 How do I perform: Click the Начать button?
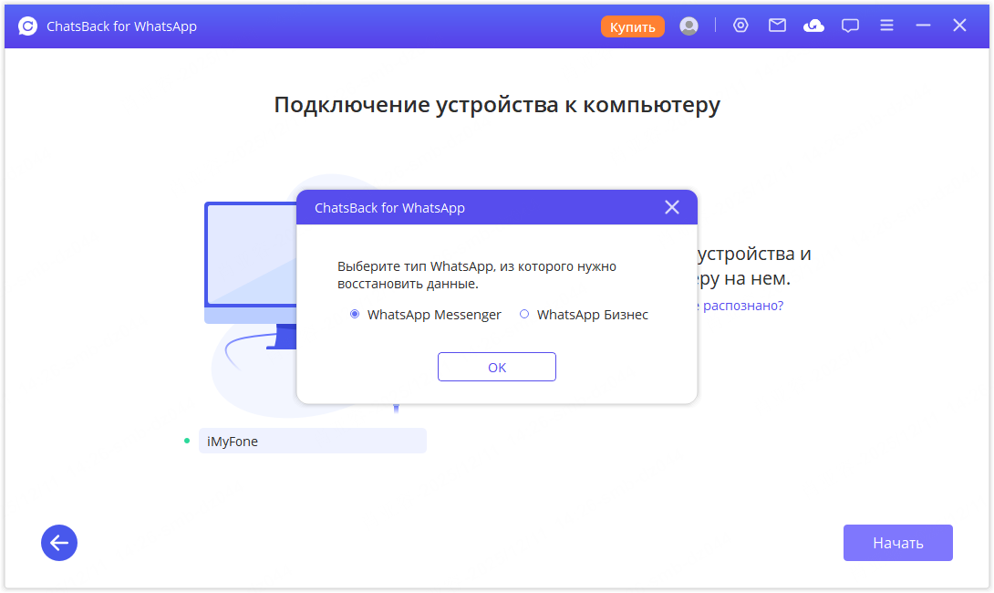897,543
